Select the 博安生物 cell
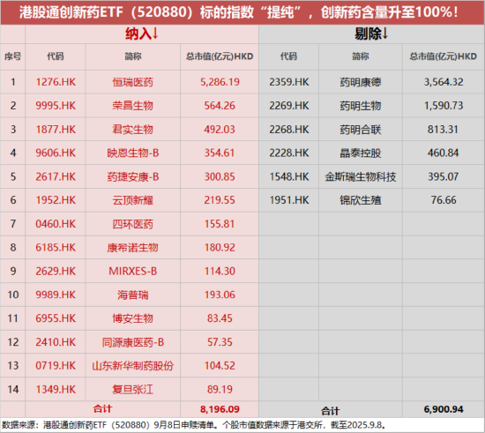The image size is (485, 433). tap(132, 318)
